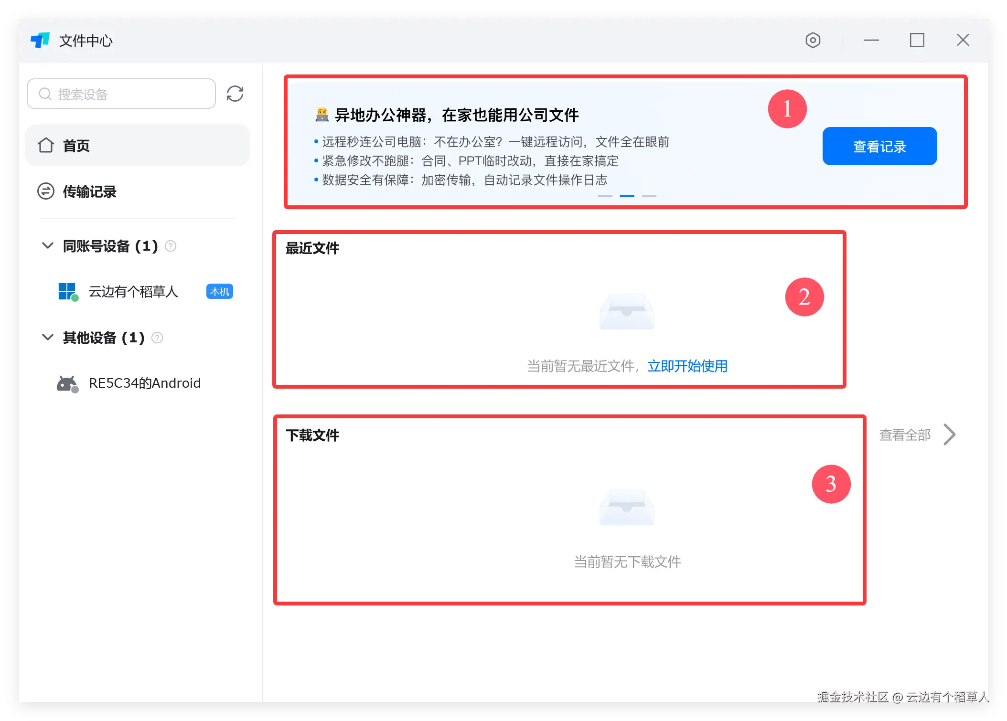Click the Android device icon

[x=67, y=383]
